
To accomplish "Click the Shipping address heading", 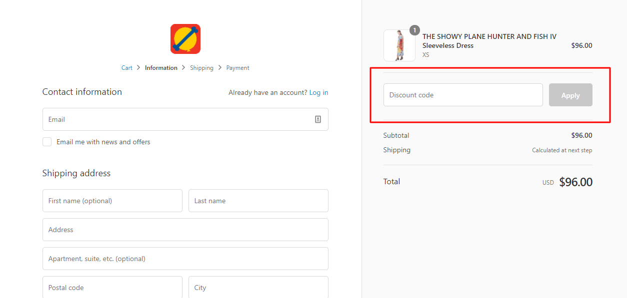I will [76, 173].
